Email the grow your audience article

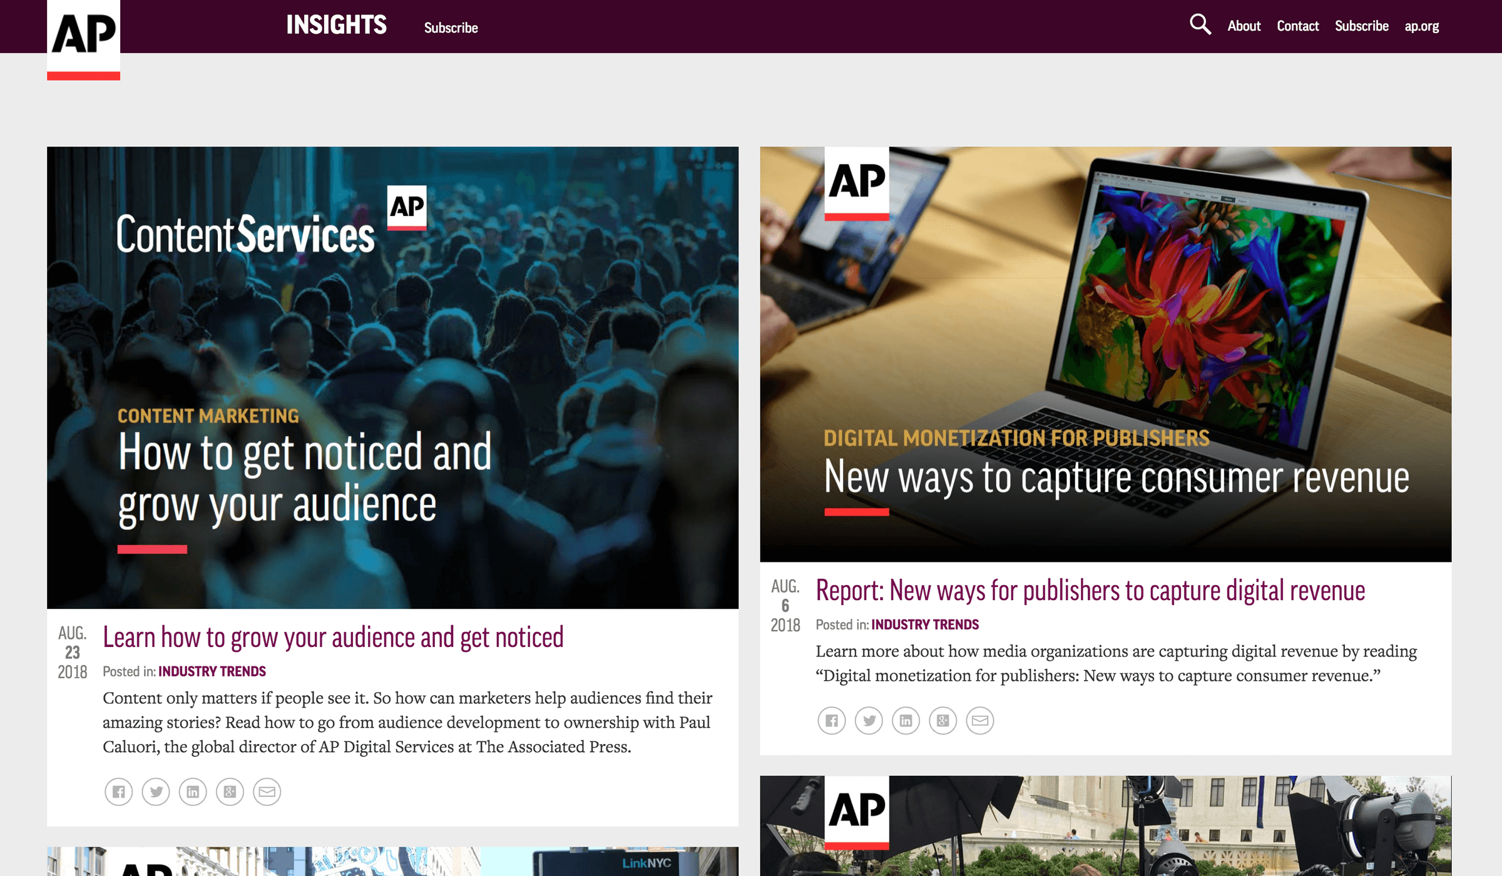click(267, 792)
